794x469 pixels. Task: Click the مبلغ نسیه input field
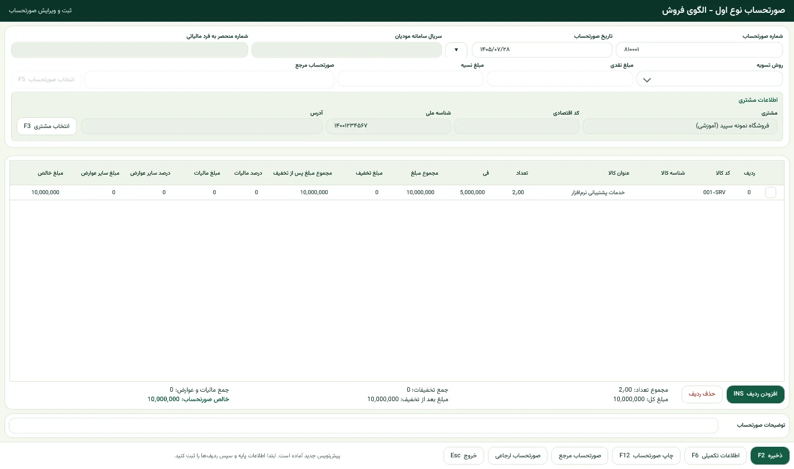click(x=411, y=79)
